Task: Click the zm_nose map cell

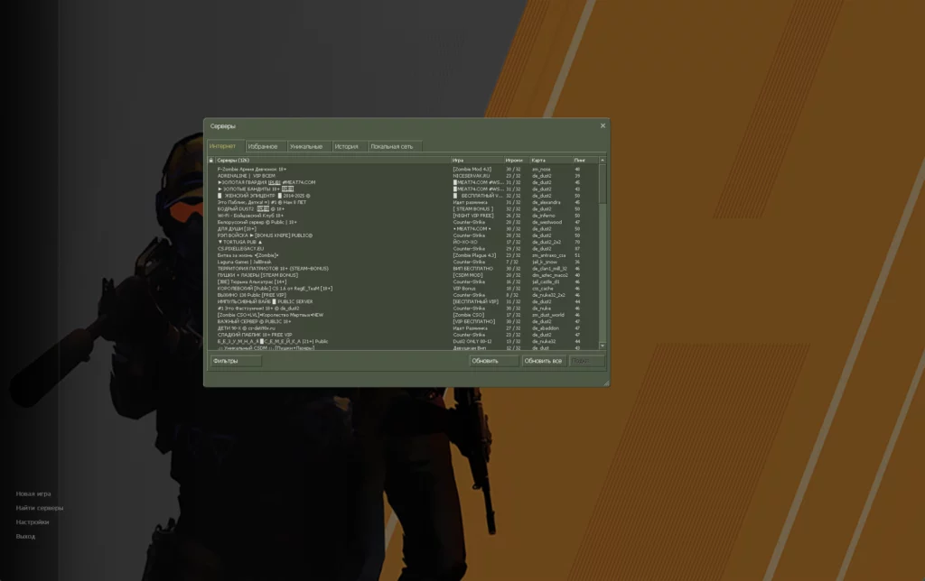Action: (x=541, y=169)
